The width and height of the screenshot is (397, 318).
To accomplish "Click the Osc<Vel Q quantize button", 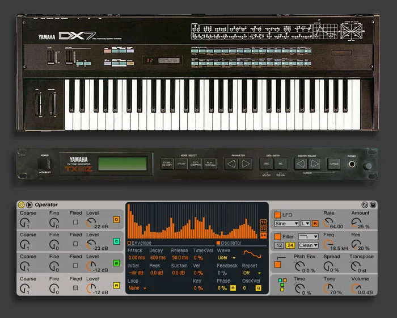I will pyautogui.click(x=258, y=288).
